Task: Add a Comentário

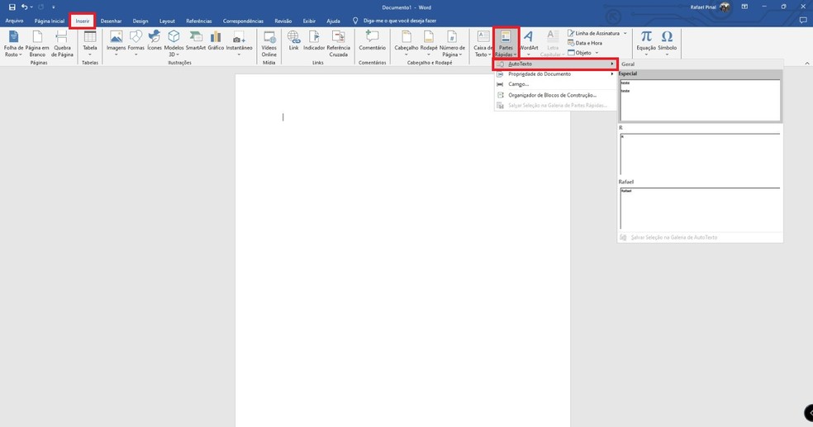Action: (373, 40)
